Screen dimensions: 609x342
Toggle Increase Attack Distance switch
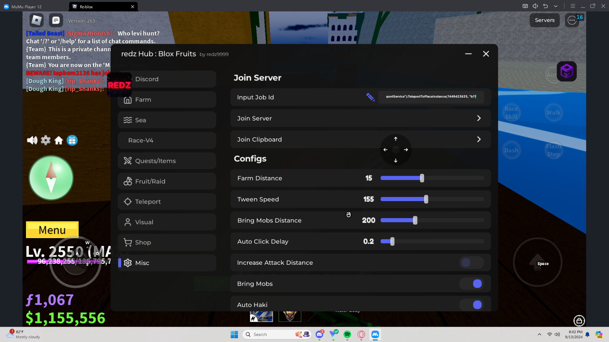coord(471,263)
